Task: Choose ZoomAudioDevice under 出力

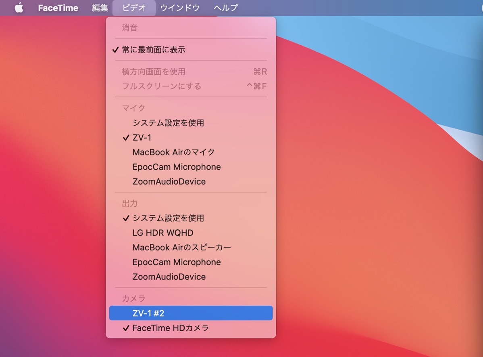Action: tap(191, 277)
